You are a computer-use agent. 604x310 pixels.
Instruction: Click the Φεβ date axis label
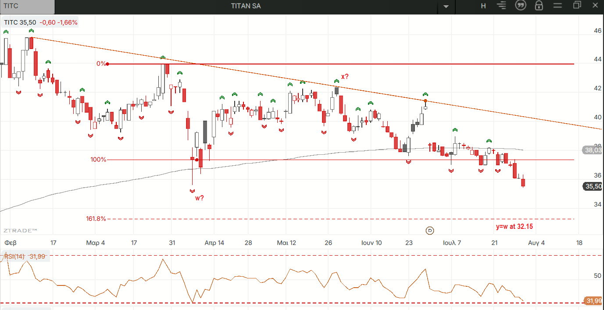click(11, 242)
